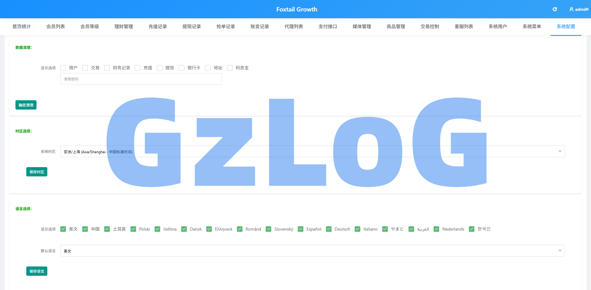Focus the 清理密码 input field
The image size is (591, 290).
(x=141, y=79)
